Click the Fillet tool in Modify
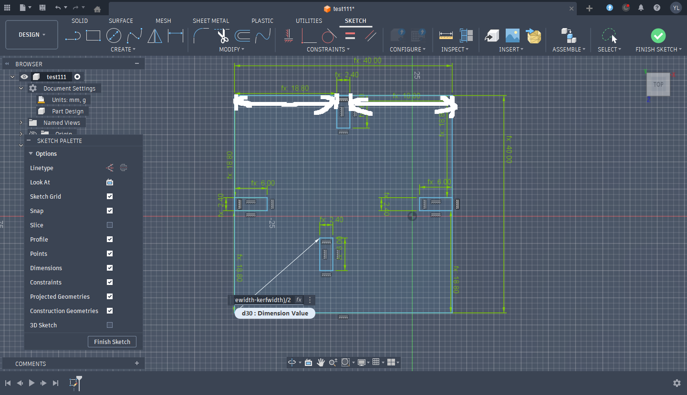This screenshot has width=687, height=395. click(201, 36)
